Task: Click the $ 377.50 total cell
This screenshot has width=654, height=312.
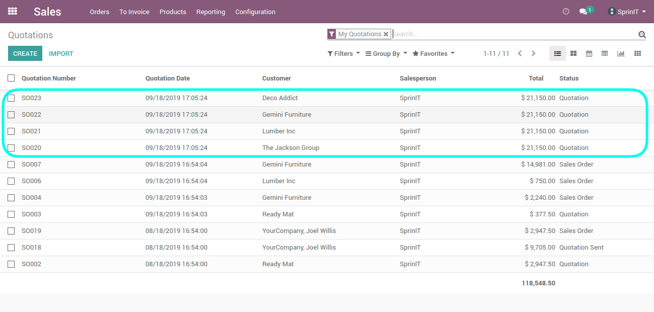Action: point(542,214)
